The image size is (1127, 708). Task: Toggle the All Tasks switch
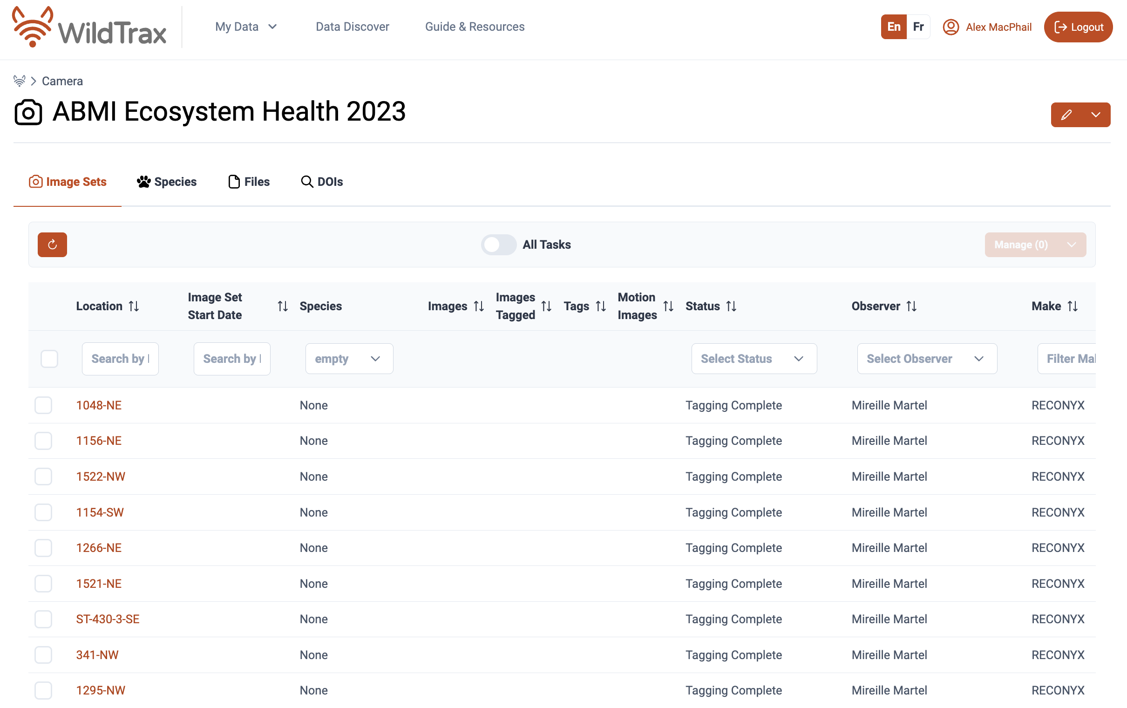coord(498,245)
